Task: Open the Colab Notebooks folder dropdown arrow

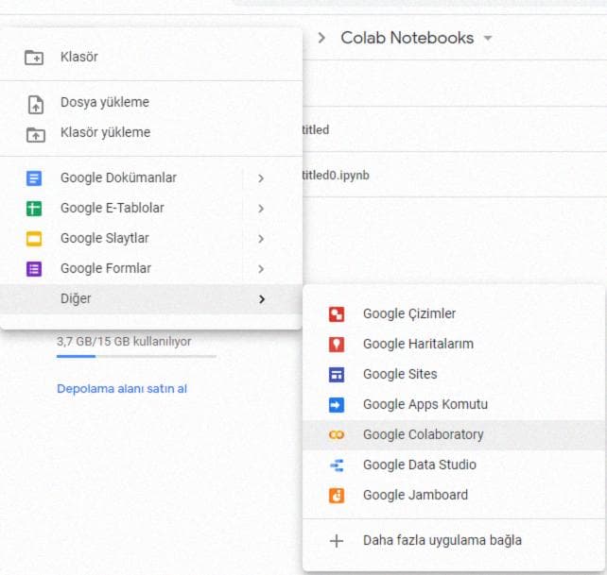Action: point(488,38)
